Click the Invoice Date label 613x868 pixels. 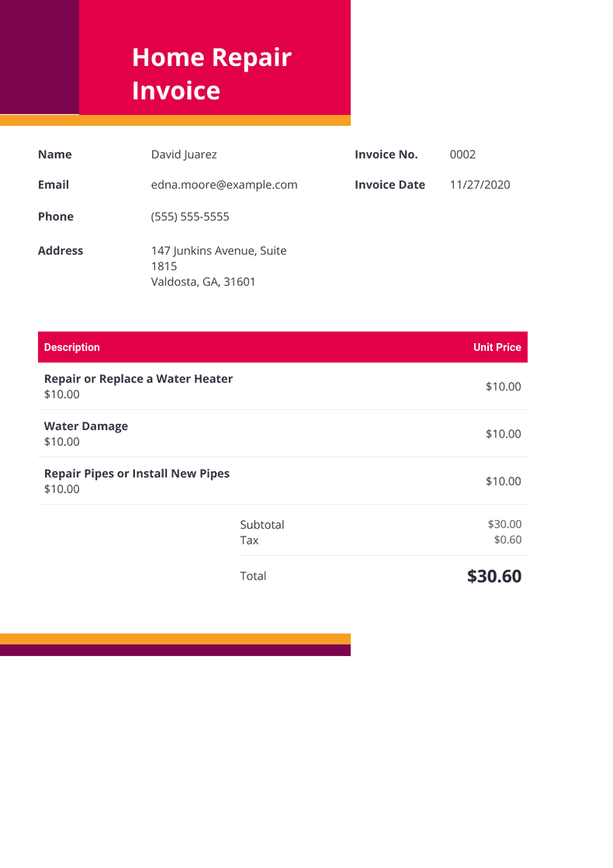pos(390,185)
